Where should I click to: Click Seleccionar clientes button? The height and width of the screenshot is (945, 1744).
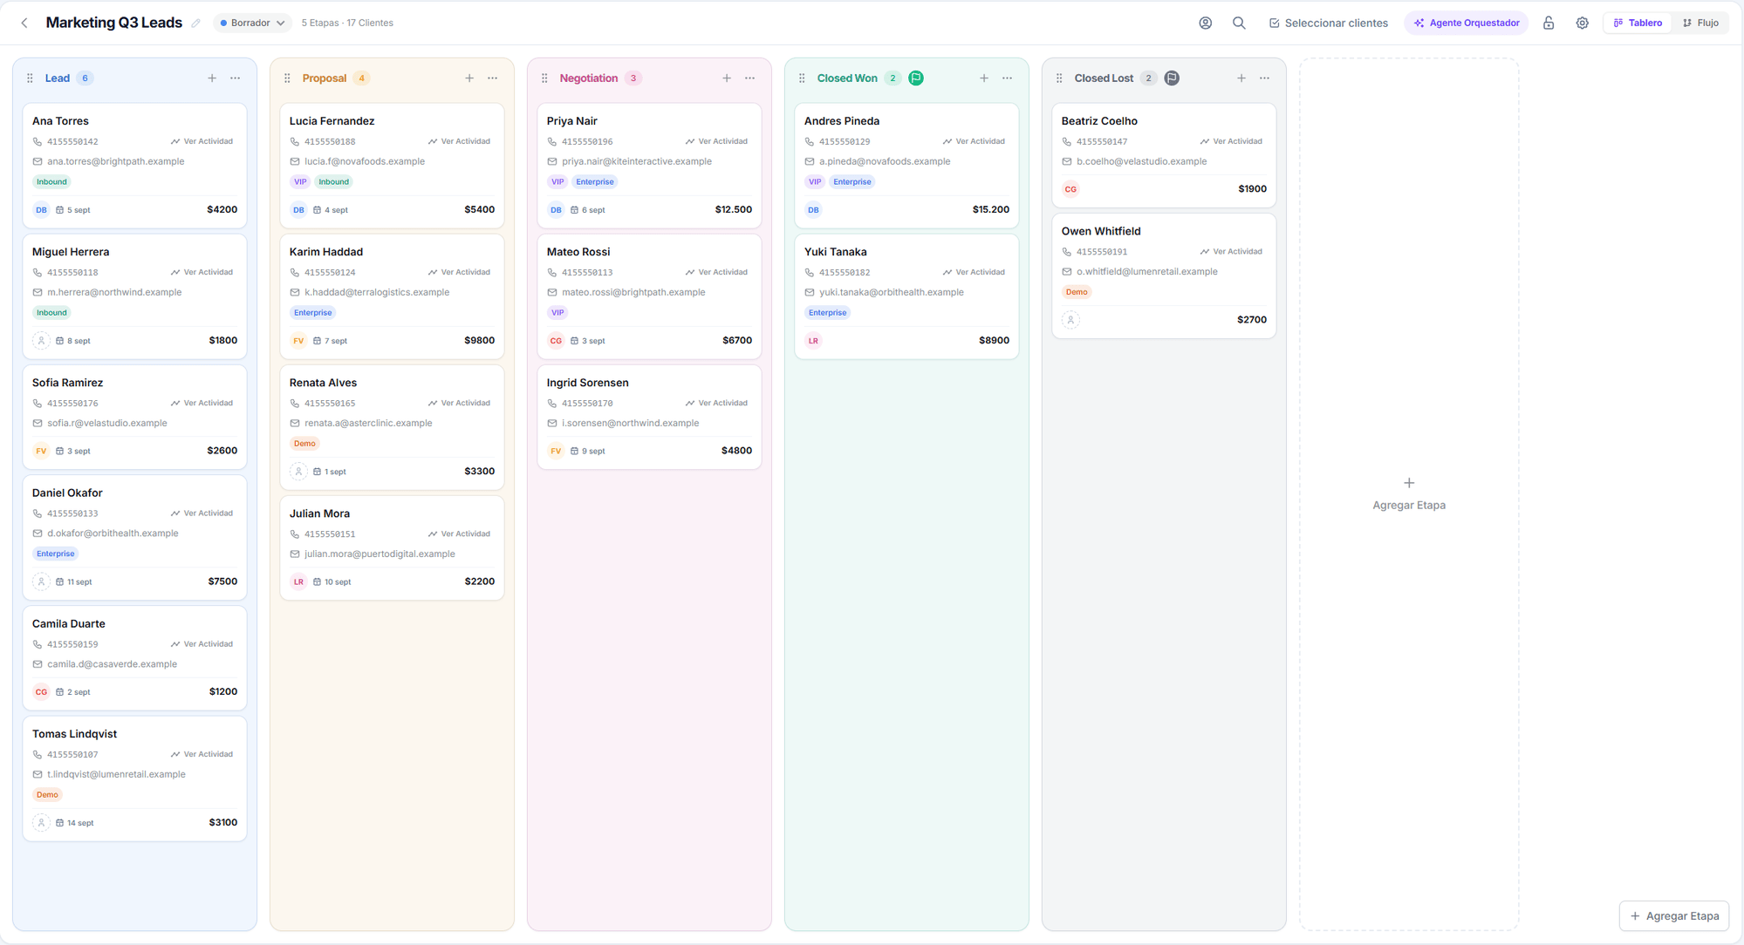tap(1328, 23)
